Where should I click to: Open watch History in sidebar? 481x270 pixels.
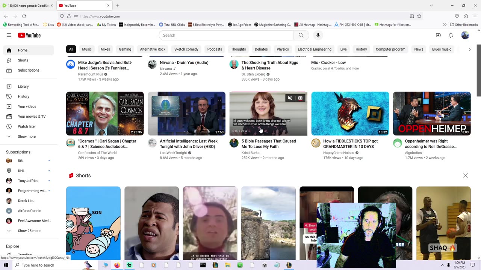pyautogui.click(x=29, y=96)
